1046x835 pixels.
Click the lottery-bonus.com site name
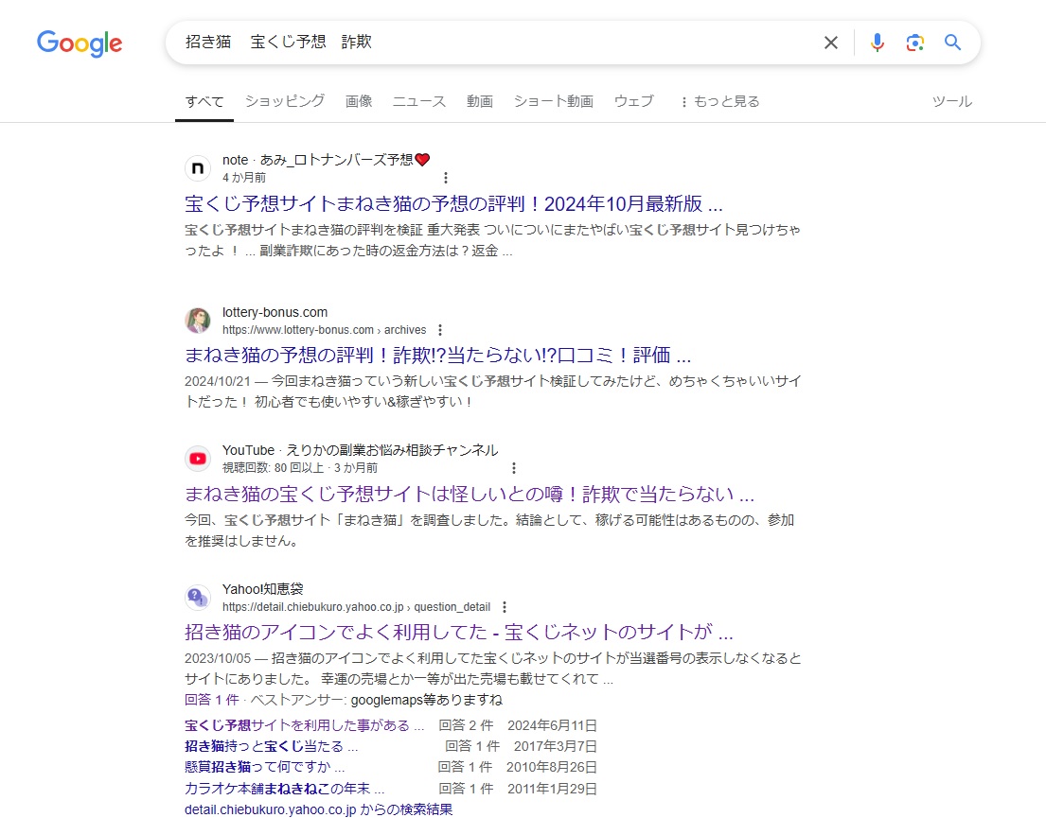pos(275,313)
